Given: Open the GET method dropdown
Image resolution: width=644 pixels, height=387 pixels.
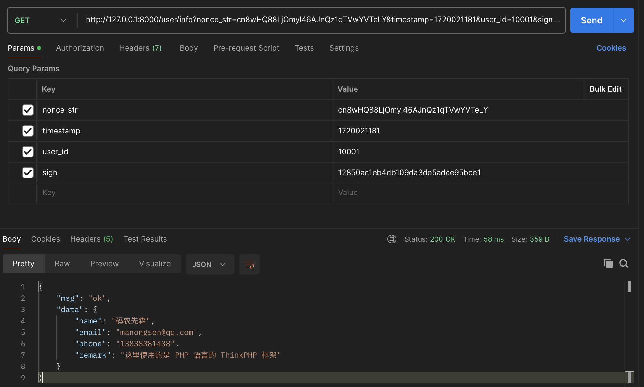Looking at the screenshot, I should [41, 20].
